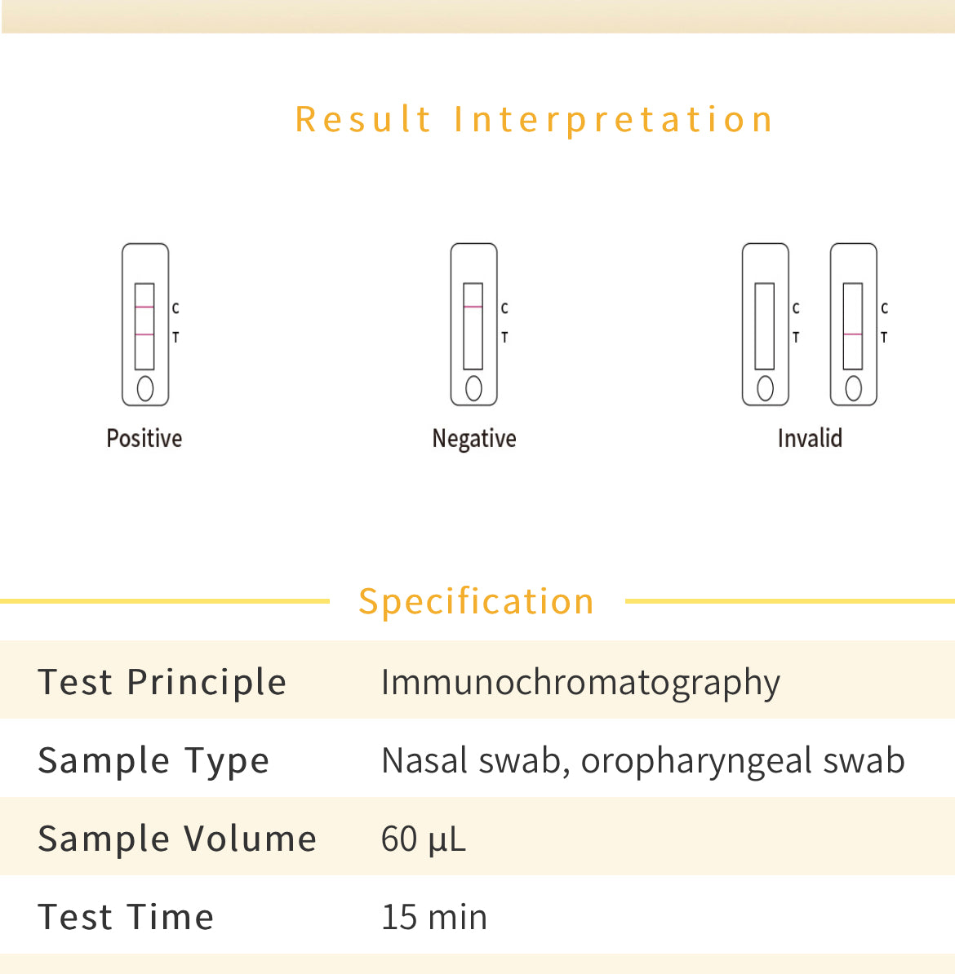Screen dimensions: 955x974
Task: Click the "Invalid" caption label
Action: [810, 439]
